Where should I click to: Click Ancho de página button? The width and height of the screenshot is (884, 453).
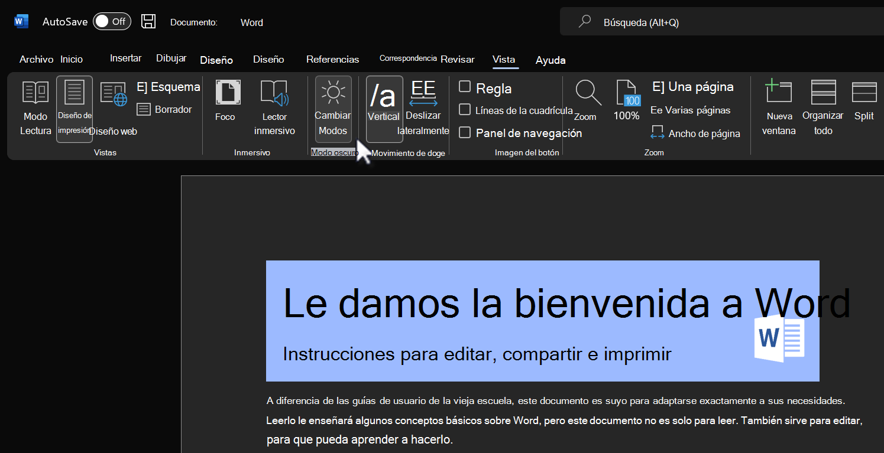(x=695, y=133)
